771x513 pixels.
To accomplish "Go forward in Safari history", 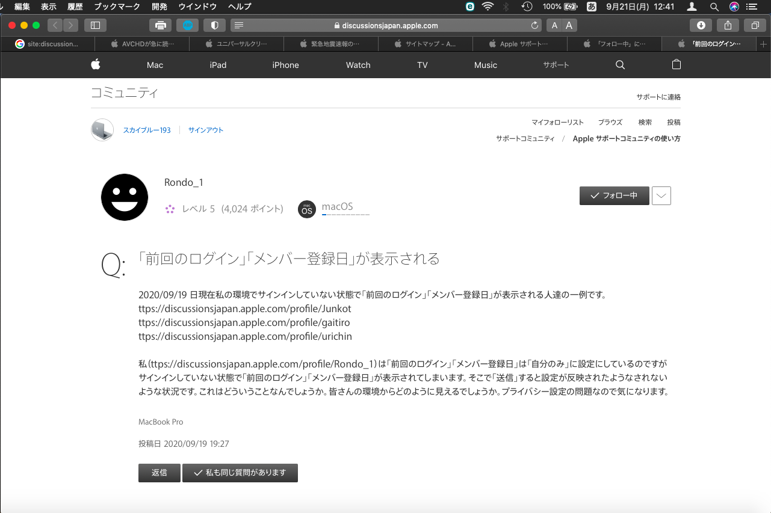I will [x=71, y=25].
